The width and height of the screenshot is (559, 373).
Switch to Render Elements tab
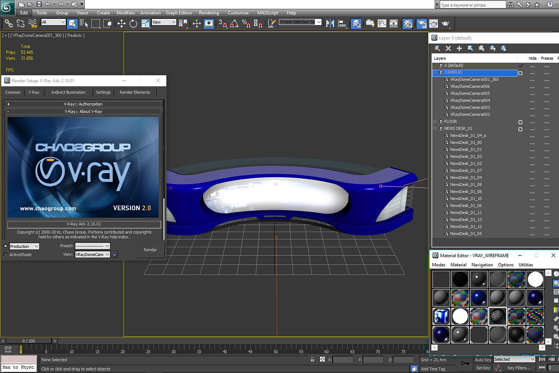(135, 92)
